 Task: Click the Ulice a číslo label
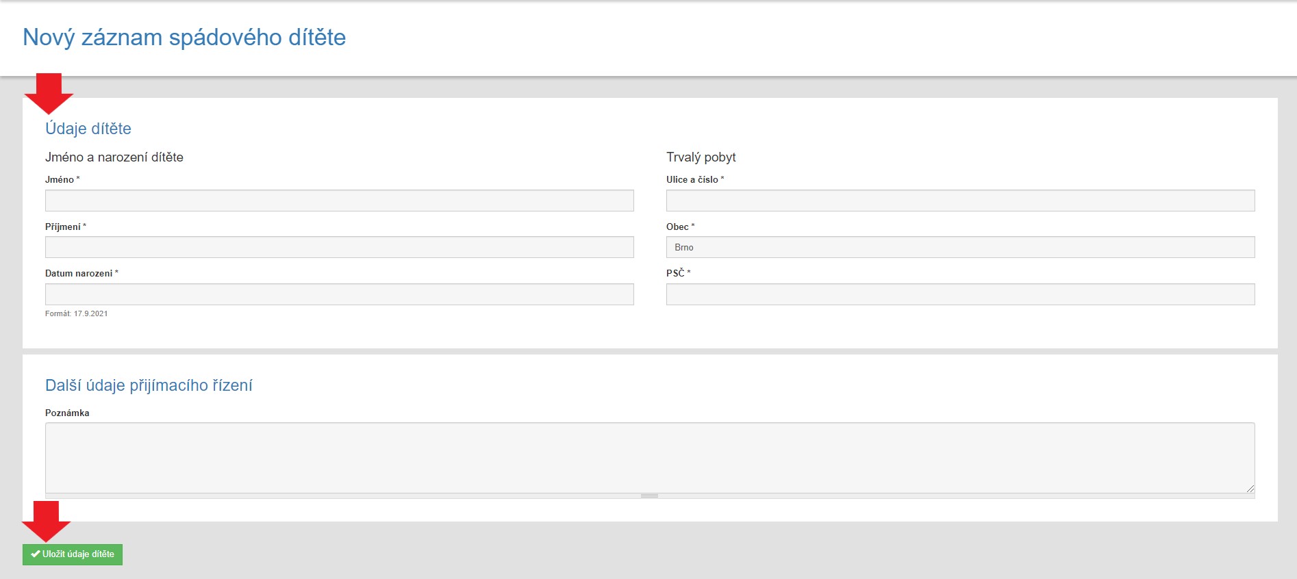[695, 179]
